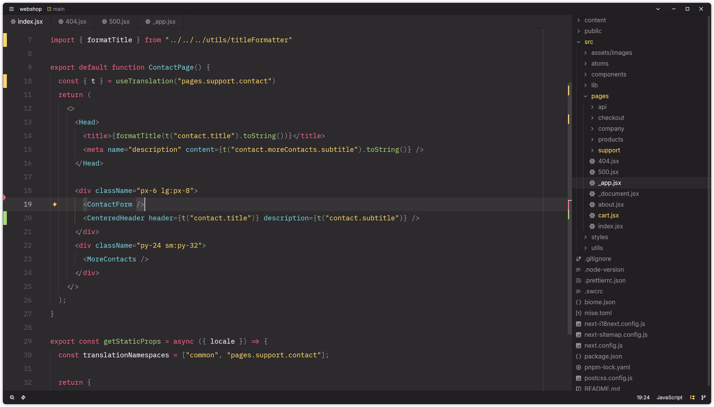This screenshot has width=714, height=407.
Task: Click the icon beside _document.jsx
Action: click(x=592, y=194)
